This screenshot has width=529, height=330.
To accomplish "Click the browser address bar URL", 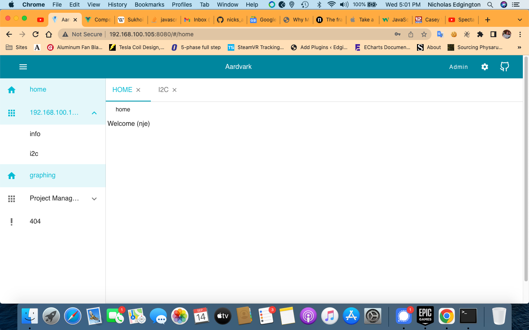I will (151, 34).
